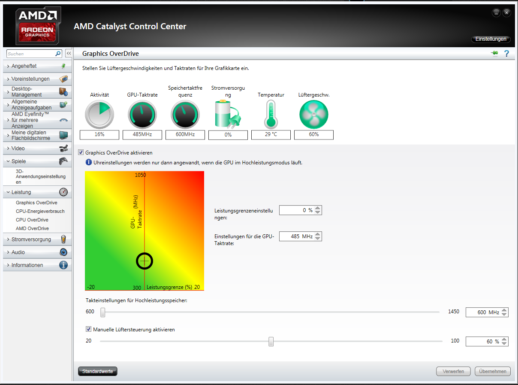Increase memory clock 600 MHz with up arrow
Viewport: 518px width, 385px height.
[504, 310]
